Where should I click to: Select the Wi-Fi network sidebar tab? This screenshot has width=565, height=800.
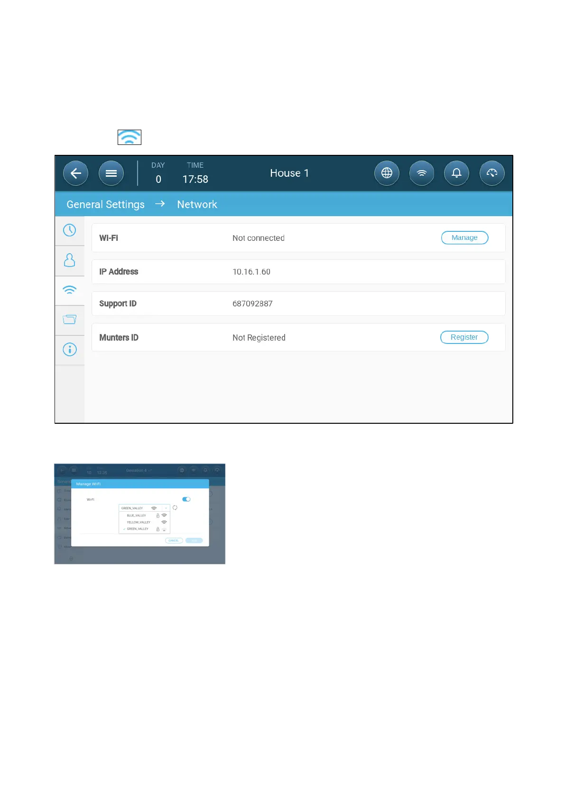[70, 290]
